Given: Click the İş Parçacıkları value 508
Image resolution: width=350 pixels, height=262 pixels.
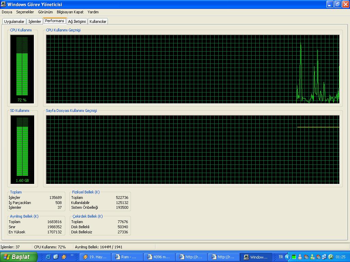Looking at the screenshot, I should (59, 203).
